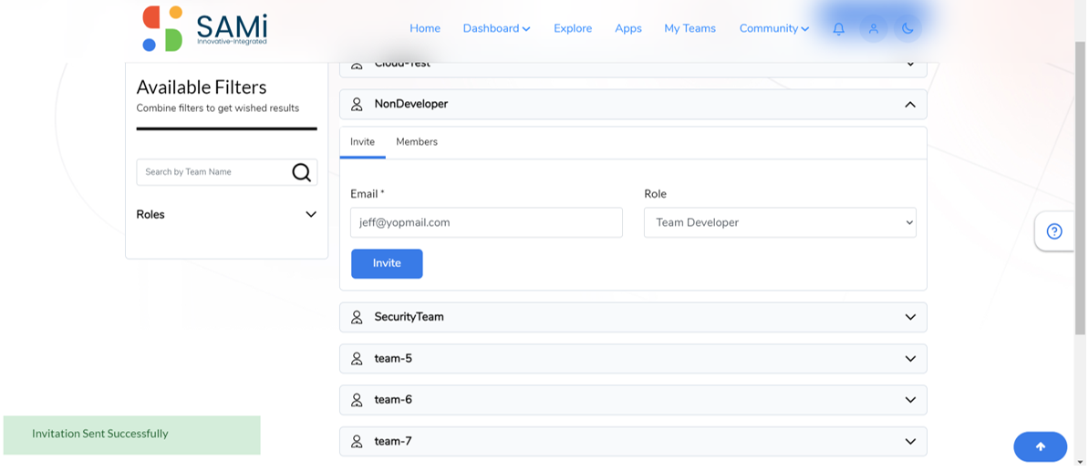The height and width of the screenshot is (471, 1089).
Task: Open the Explore page
Action: (x=573, y=28)
